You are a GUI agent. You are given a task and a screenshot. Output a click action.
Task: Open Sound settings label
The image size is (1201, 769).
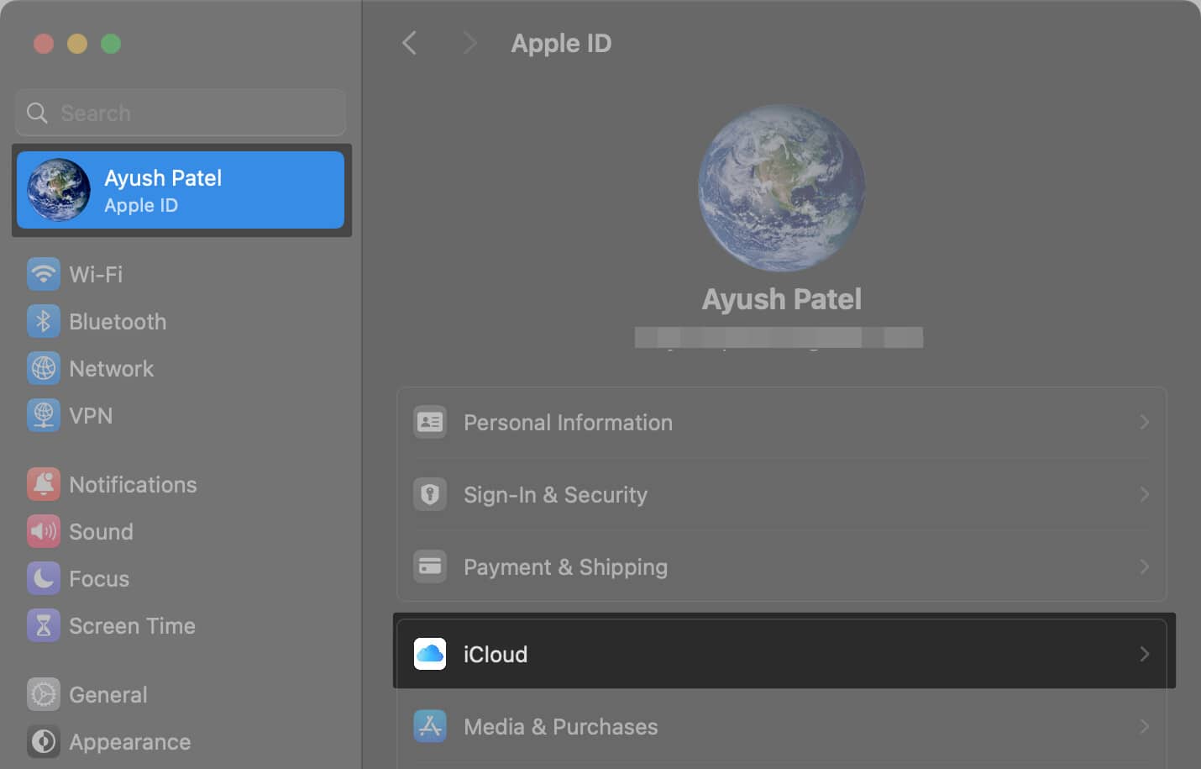pos(101,531)
